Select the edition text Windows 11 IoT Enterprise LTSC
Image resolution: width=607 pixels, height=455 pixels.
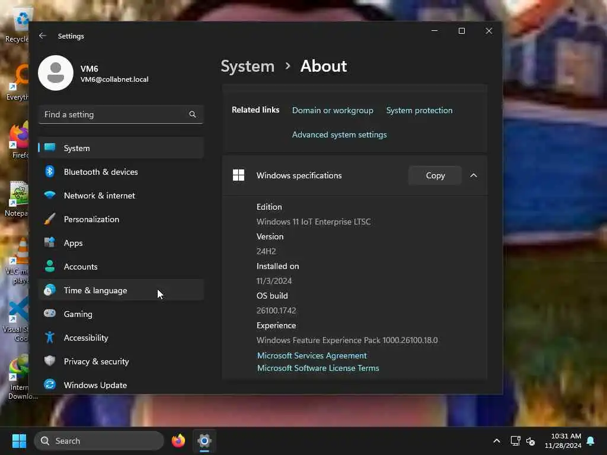coord(313,222)
